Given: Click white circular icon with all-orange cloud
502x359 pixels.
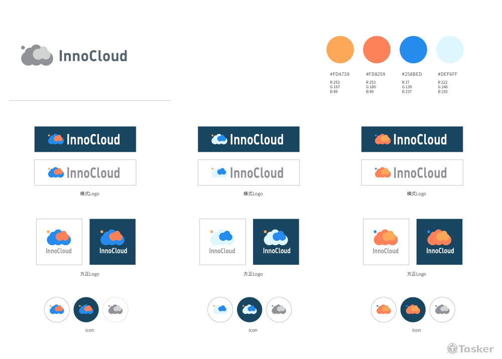Looking at the screenshot, I should (384, 309).
